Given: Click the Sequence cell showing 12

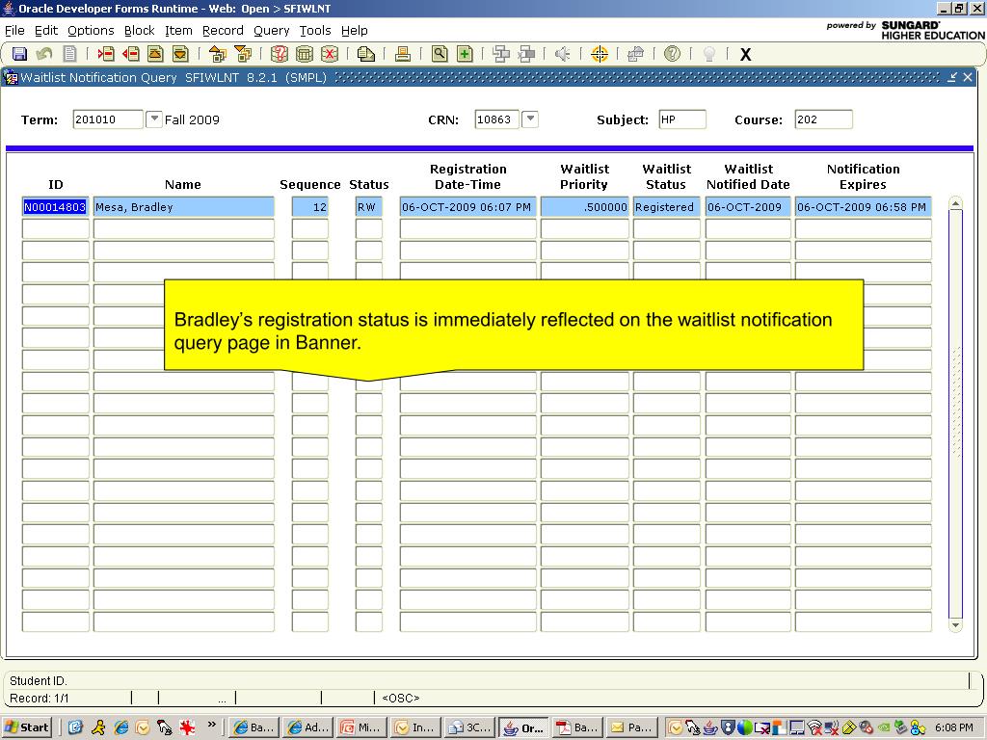Looking at the screenshot, I should tap(310, 207).
